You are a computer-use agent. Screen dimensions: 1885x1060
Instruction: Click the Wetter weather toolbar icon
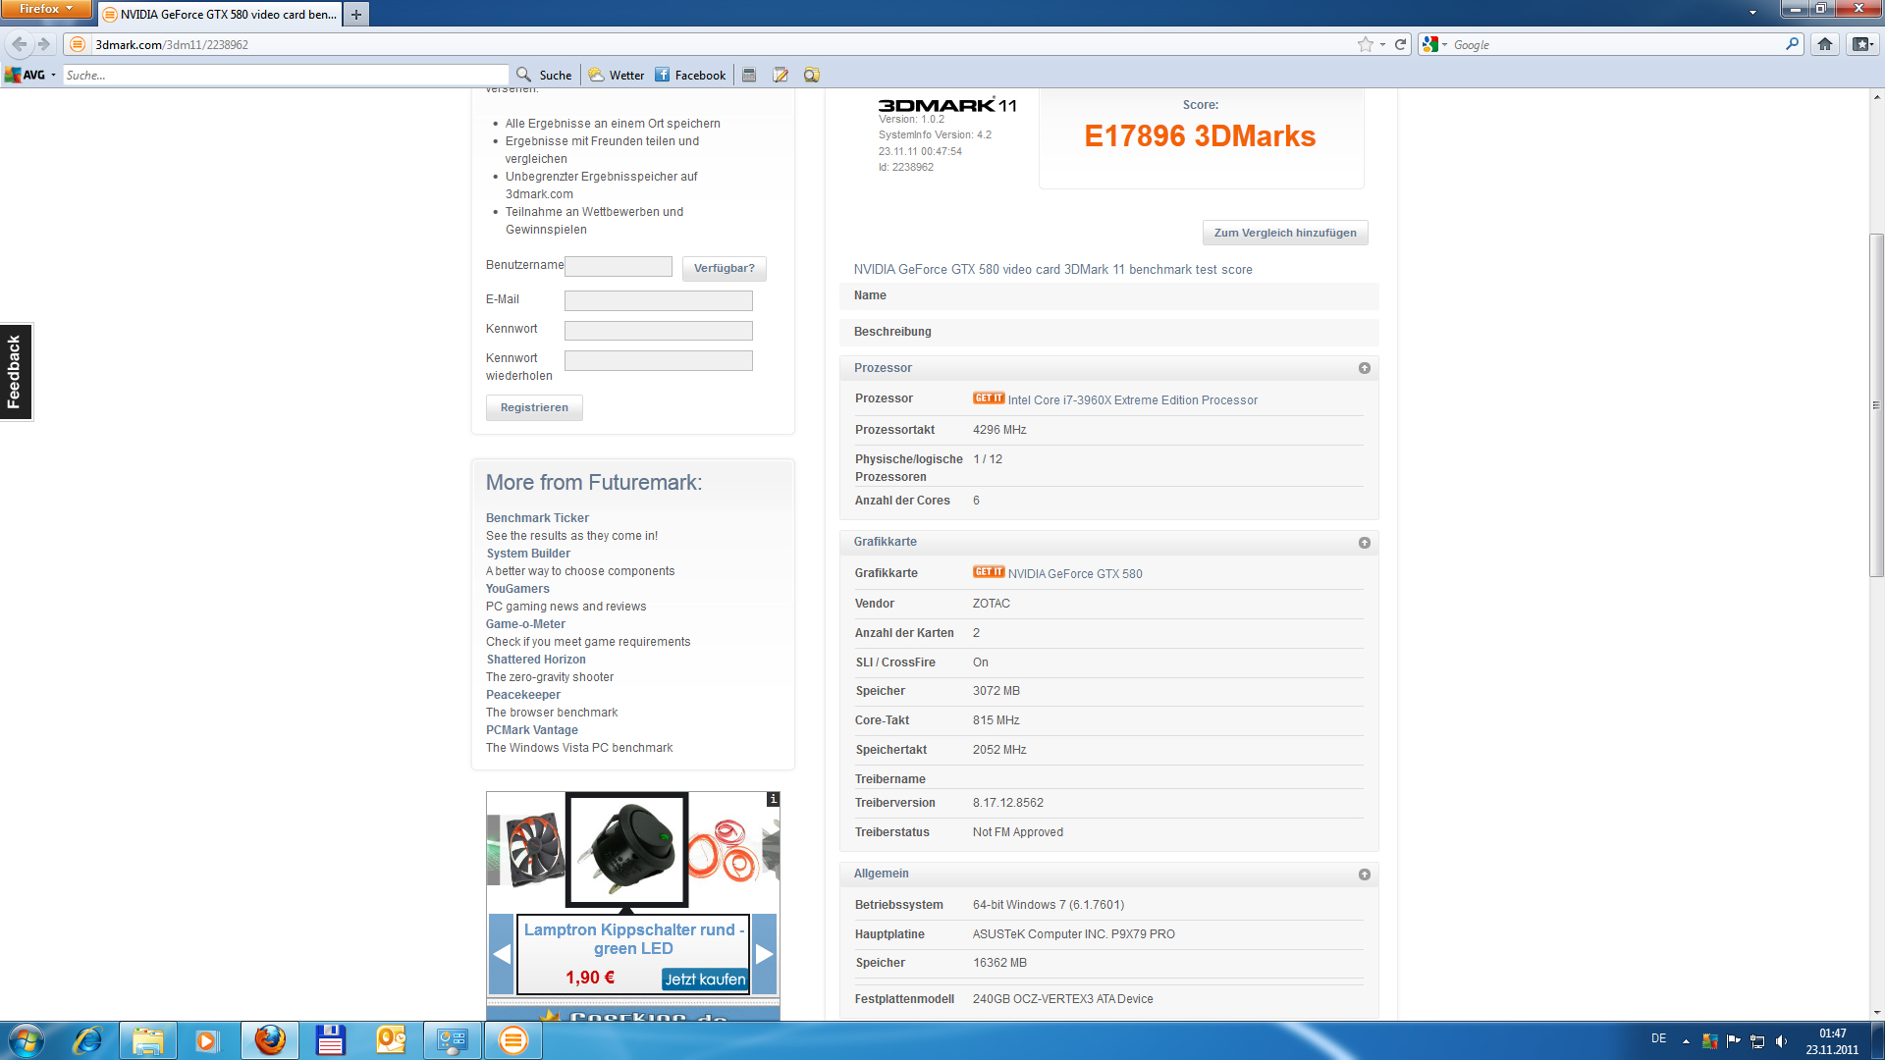pos(617,75)
